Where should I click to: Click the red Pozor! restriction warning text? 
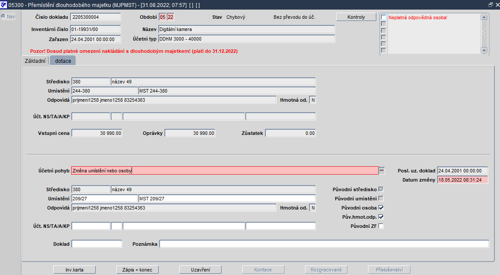(134, 51)
